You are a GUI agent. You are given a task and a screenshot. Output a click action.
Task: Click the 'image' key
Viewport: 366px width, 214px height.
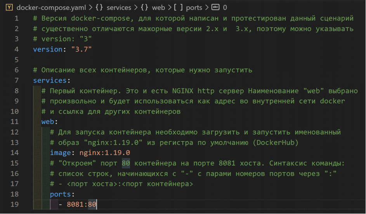[61, 153]
